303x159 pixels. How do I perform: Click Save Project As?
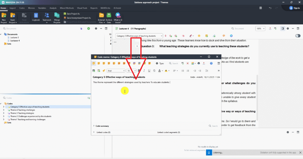click(73, 14)
